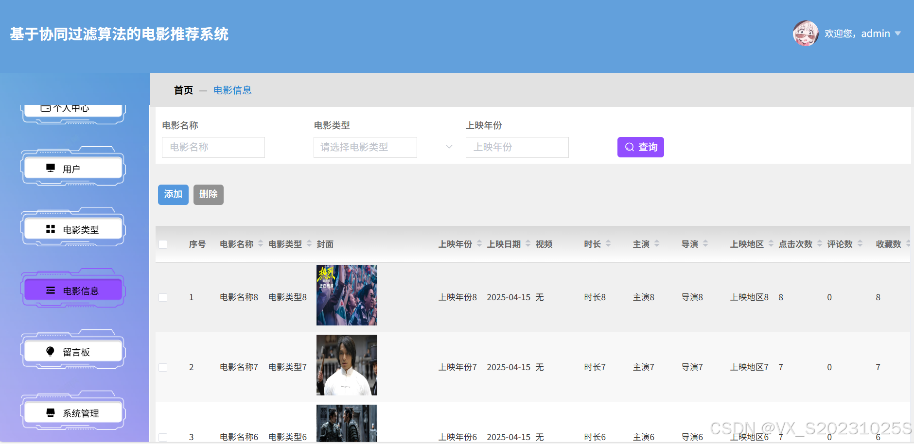Click the monitor icon beside 用户
The image size is (914, 444).
coord(51,168)
